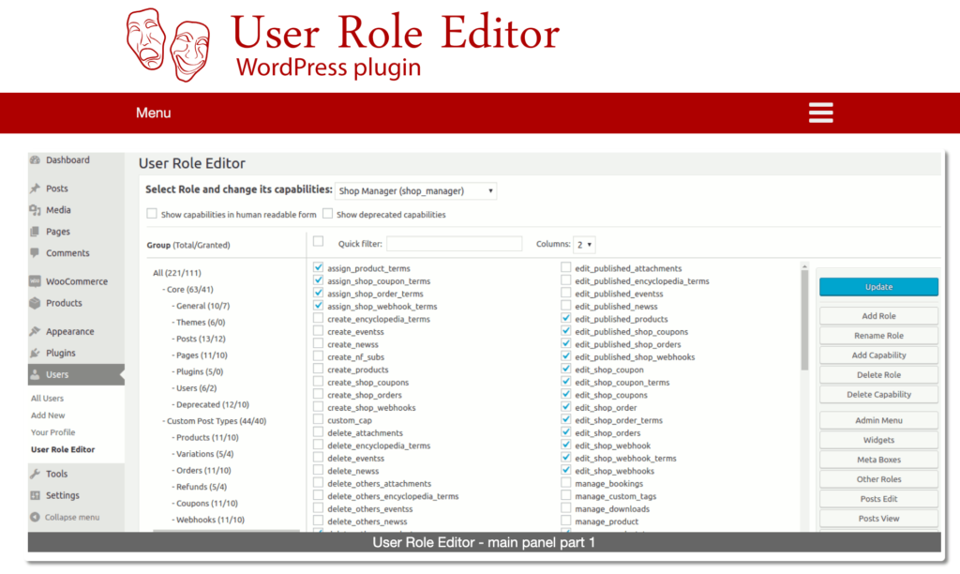The image size is (960, 574).
Task: Select the General (10/7) group
Action: coord(202,306)
